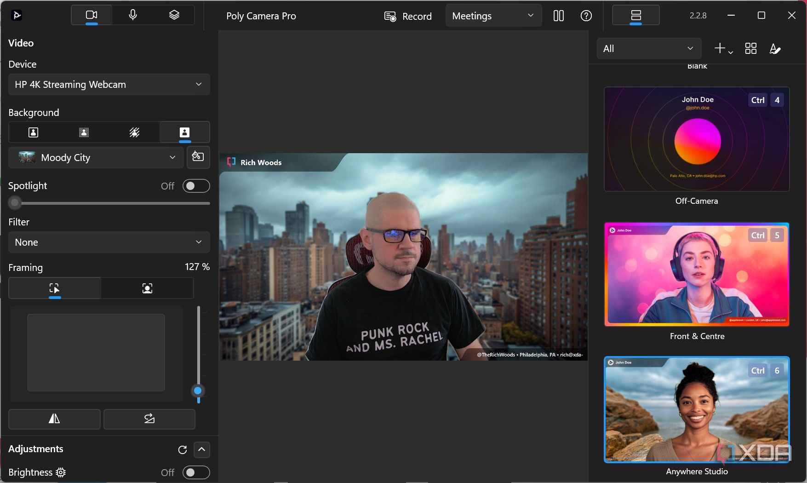Click the Poly Camera Pro logo icon
The width and height of the screenshot is (807, 483).
point(17,15)
